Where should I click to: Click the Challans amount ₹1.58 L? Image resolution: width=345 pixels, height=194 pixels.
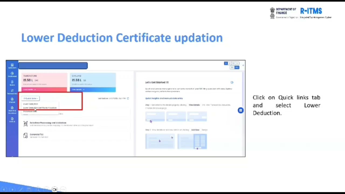(77, 80)
